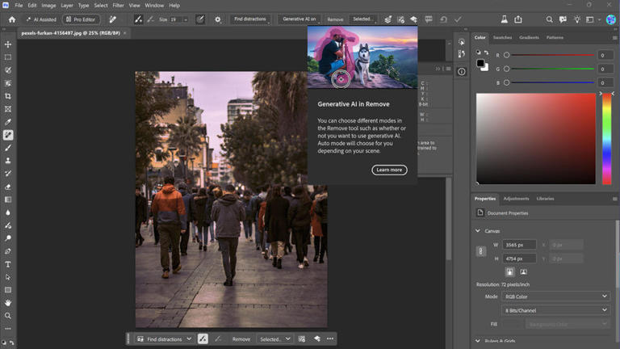Collapse the Canvas section
The image size is (620, 349).
[x=478, y=231]
